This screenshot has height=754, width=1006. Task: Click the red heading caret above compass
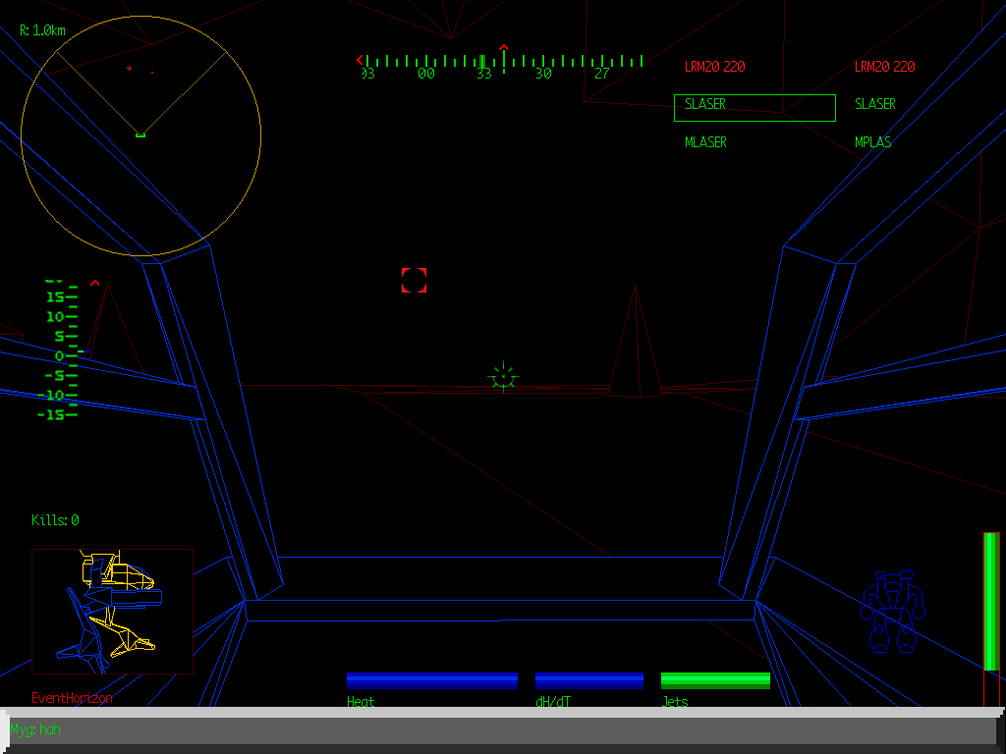[504, 47]
